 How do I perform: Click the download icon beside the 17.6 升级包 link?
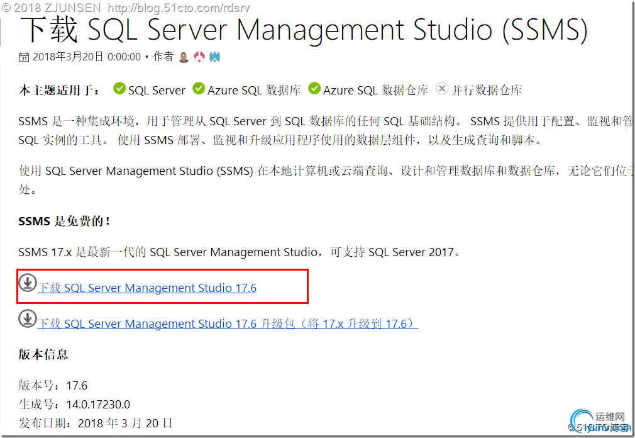(28, 318)
